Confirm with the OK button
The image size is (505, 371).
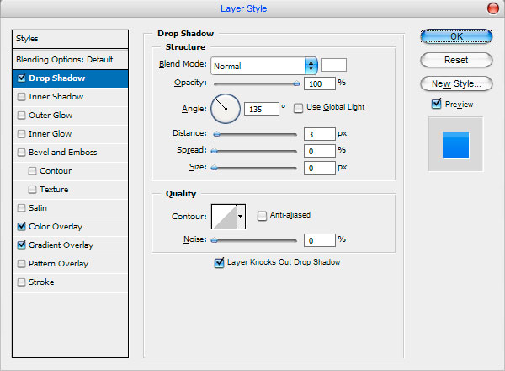[x=456, y=36]
